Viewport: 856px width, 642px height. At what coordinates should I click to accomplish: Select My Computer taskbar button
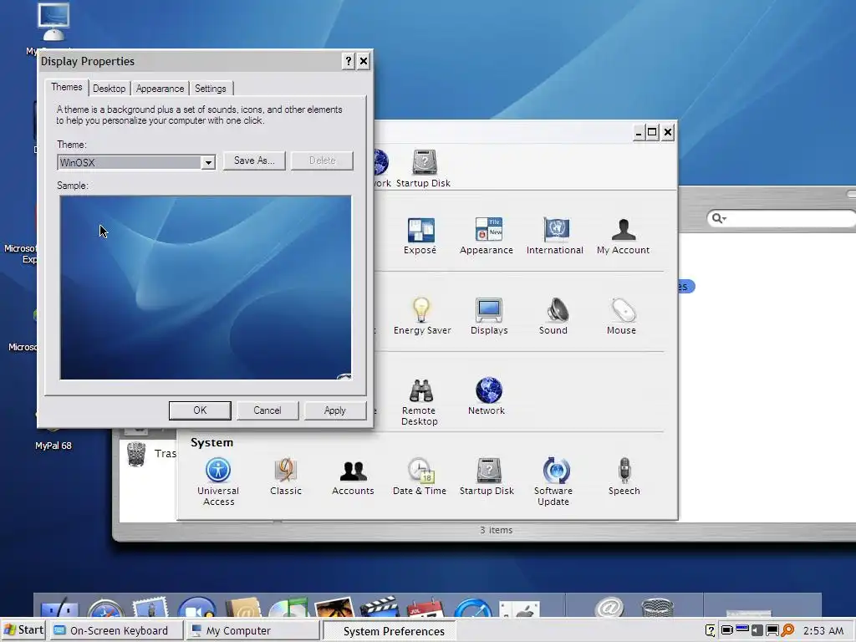pos(251,630)
